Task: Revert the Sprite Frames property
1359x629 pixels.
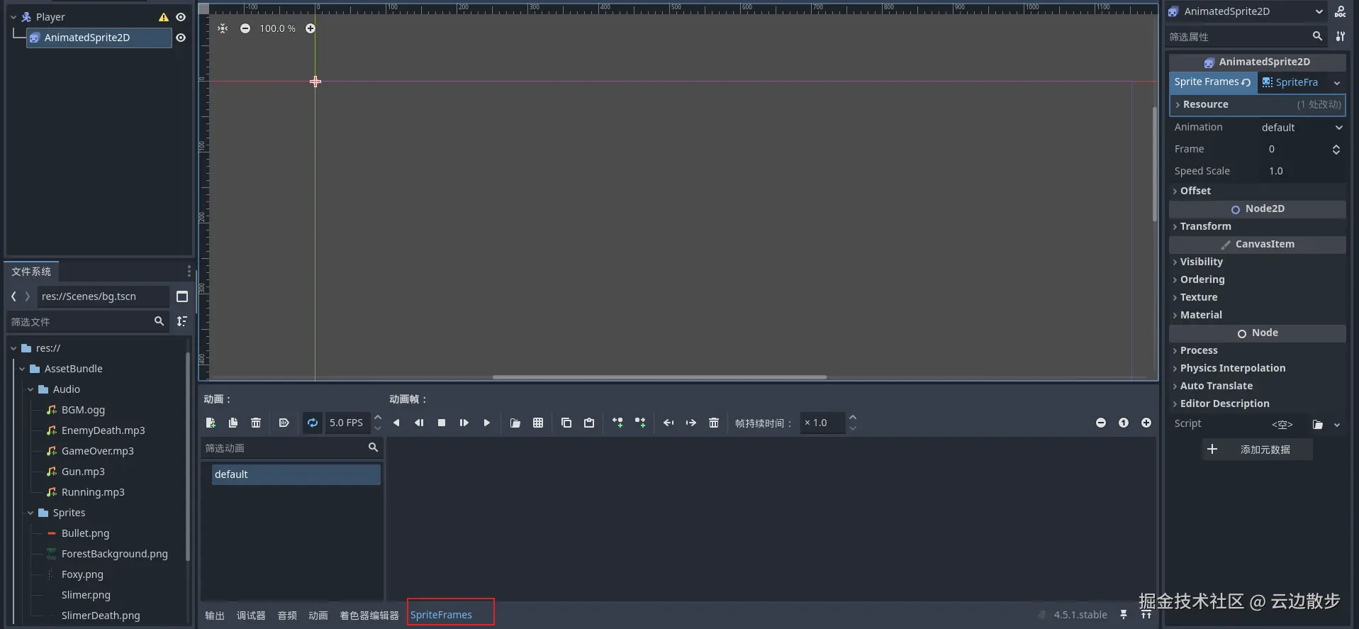Action: click(1246, 82)
